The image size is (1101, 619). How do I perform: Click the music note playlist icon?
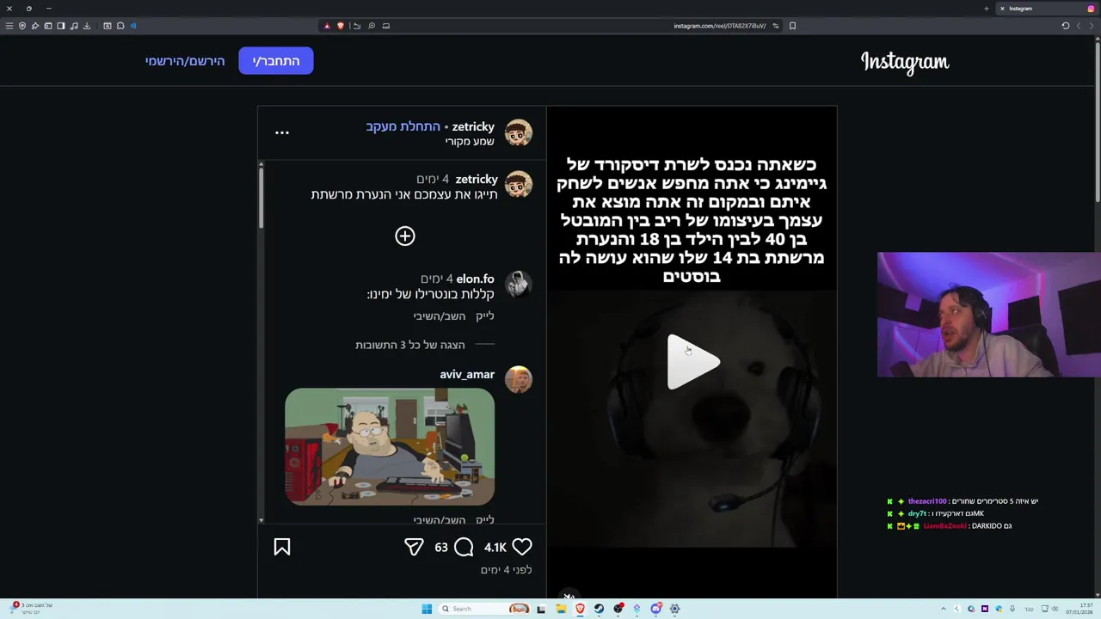coord(74,26)
